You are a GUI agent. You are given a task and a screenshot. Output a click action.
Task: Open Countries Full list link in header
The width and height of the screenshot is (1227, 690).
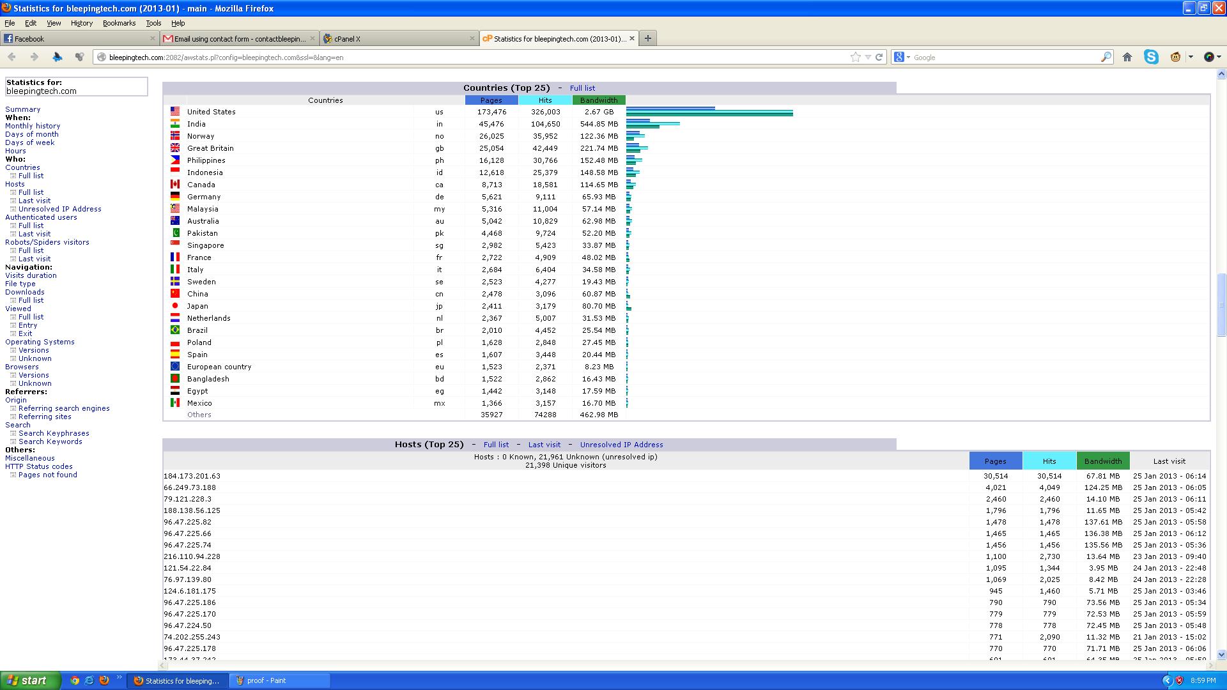click(582, 88)
